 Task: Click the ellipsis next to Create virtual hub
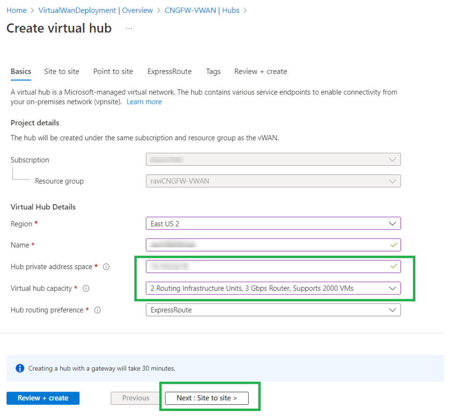tap(129, 28)
